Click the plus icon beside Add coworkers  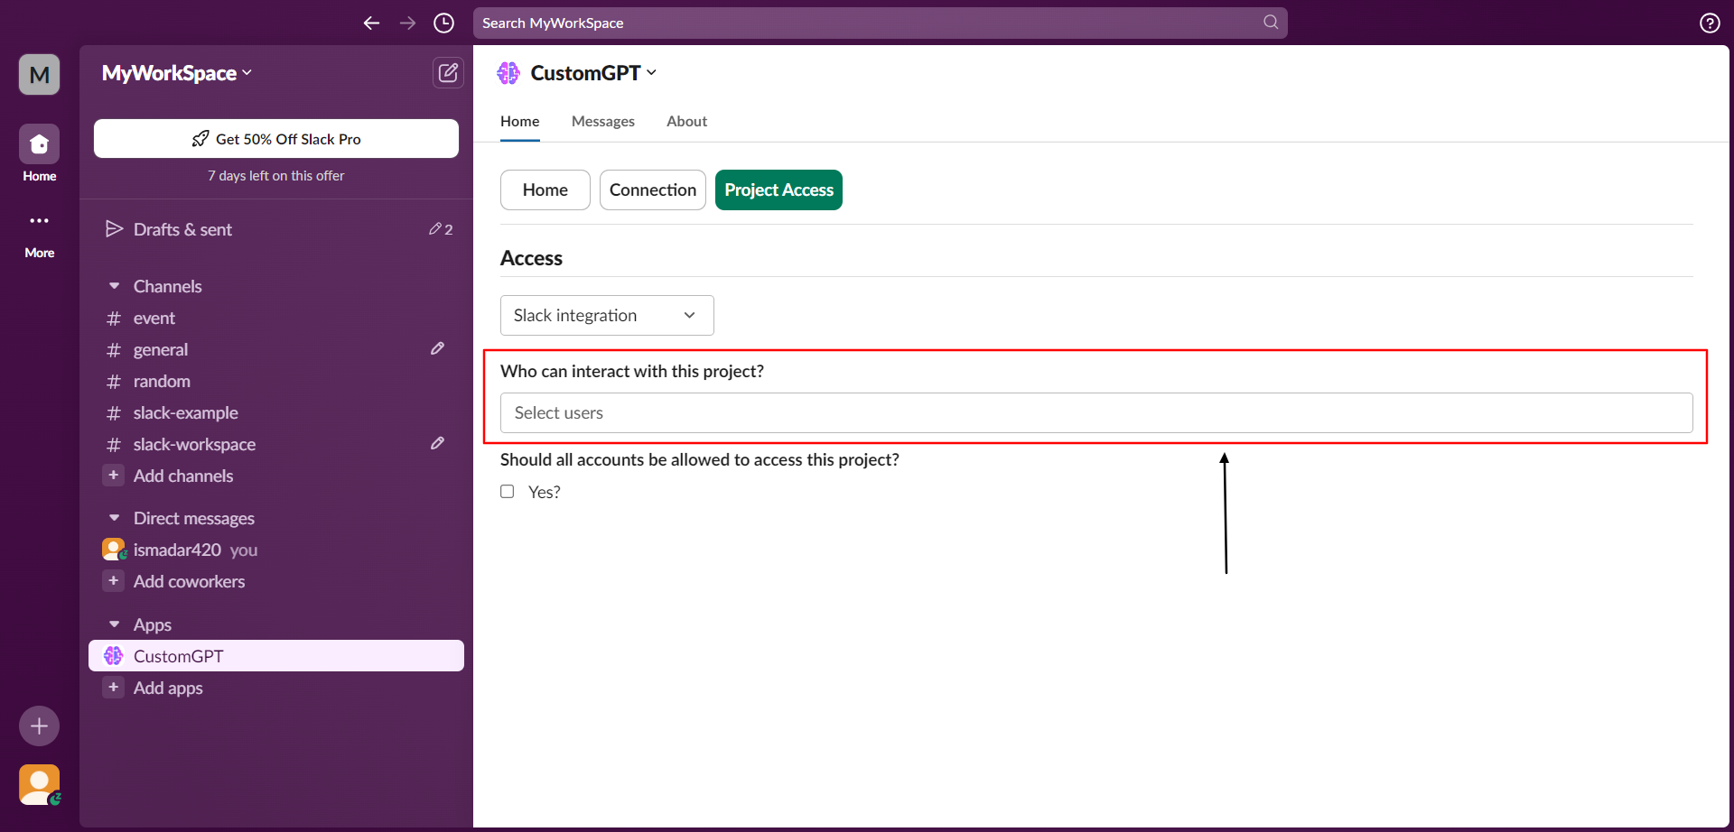(113, 581)
